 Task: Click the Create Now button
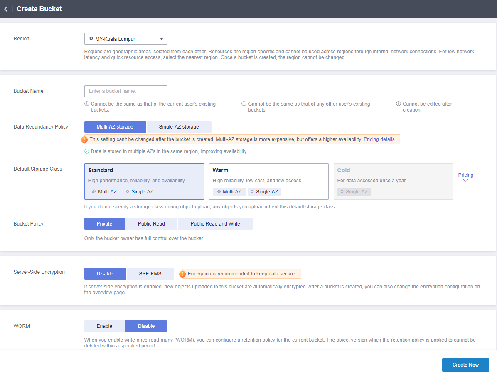coord(465,365)
